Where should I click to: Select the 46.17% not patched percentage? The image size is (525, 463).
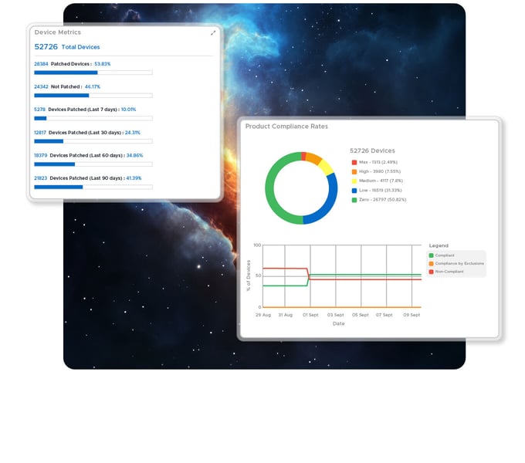[93, 86]
